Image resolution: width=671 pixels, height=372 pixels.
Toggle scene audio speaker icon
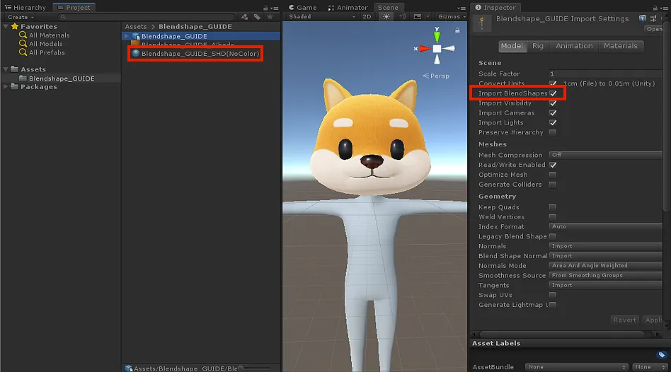click(x=402, y=17)
